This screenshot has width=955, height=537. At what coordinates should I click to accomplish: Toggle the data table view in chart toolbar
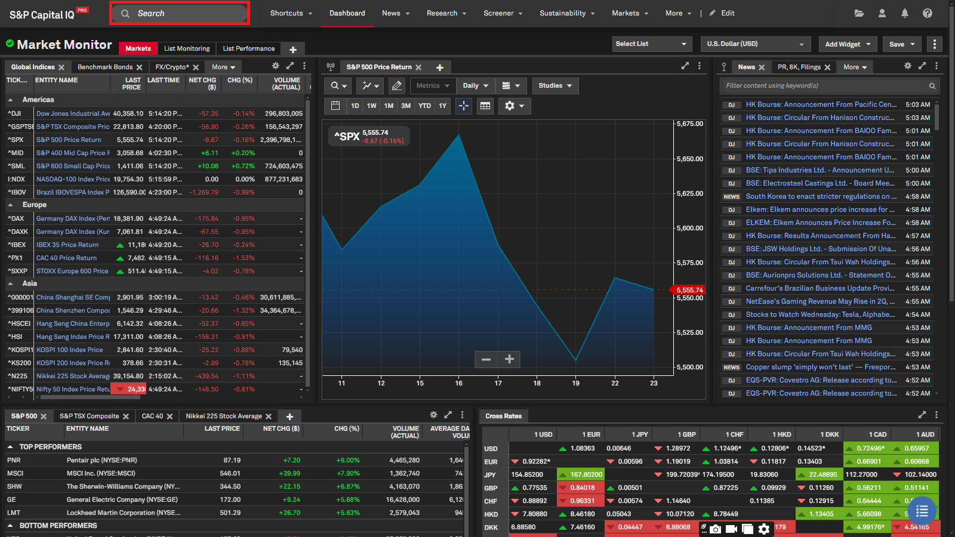pos(485,106)
